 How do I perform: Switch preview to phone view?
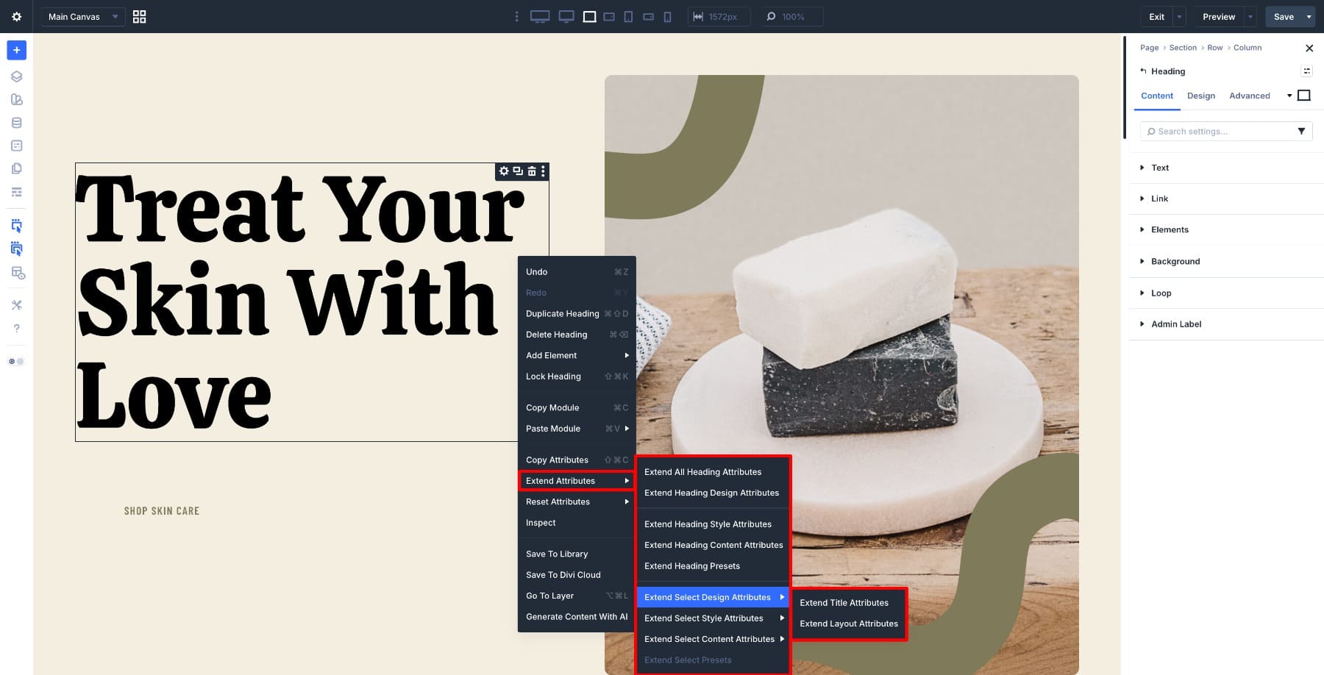666,16
